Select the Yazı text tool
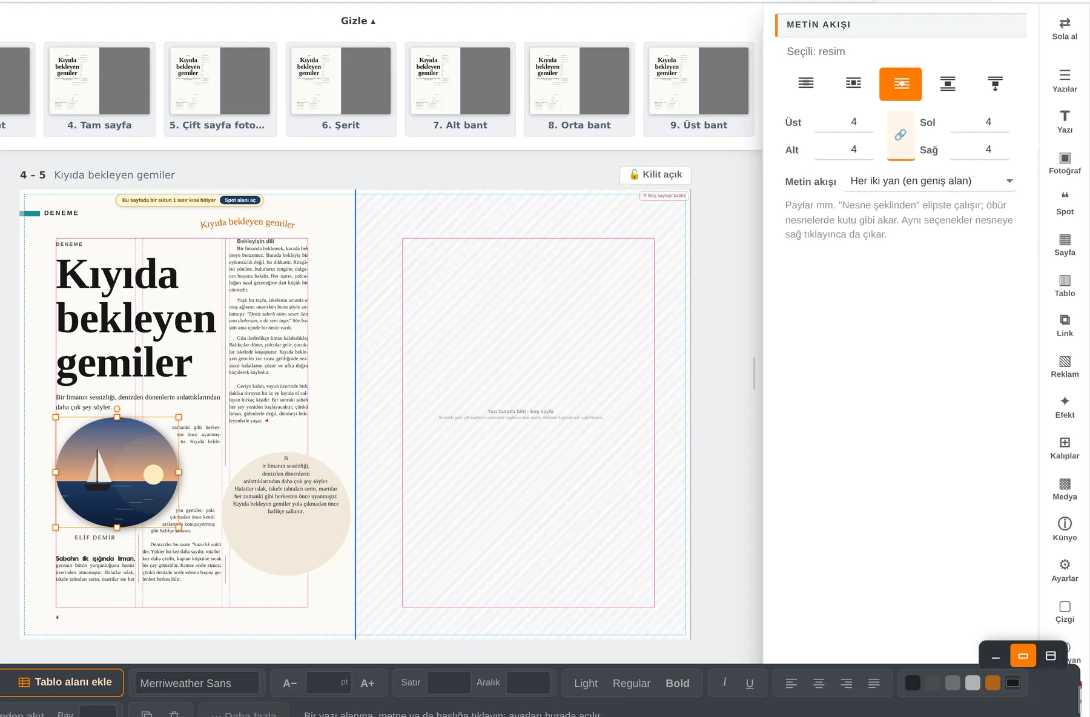Viewport: 1090px width, 717px height. (x=1065, y=122)
